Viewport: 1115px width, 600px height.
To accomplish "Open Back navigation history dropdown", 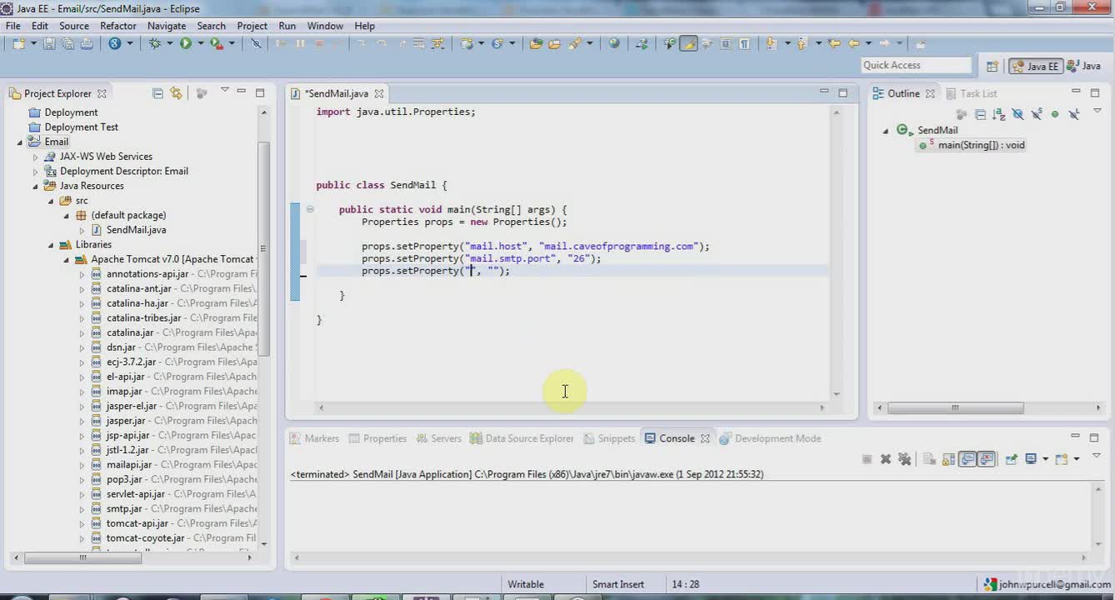I will coord(867,43).
